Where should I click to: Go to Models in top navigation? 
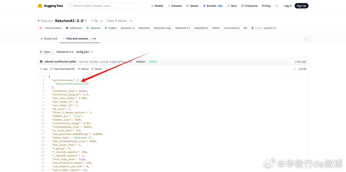pos(157,6)
